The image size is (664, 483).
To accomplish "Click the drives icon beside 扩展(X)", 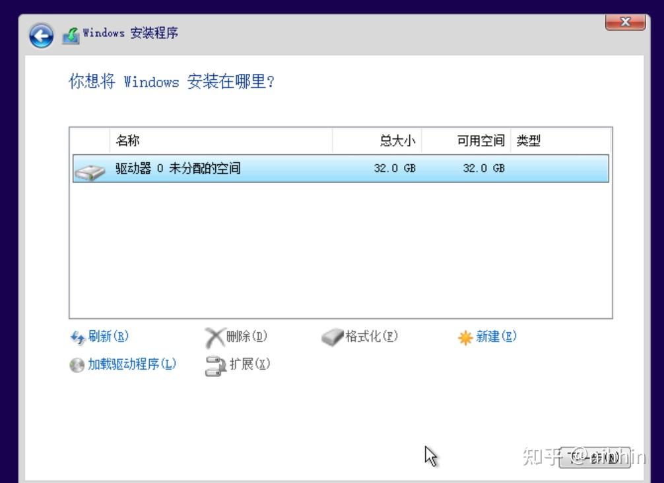I will pyautogui.click(x=216, y=366).
